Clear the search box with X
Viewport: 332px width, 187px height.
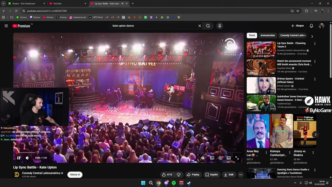[200, 26]
